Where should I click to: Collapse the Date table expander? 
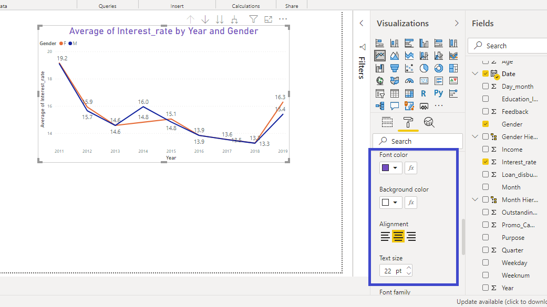(x=476, y=74)
